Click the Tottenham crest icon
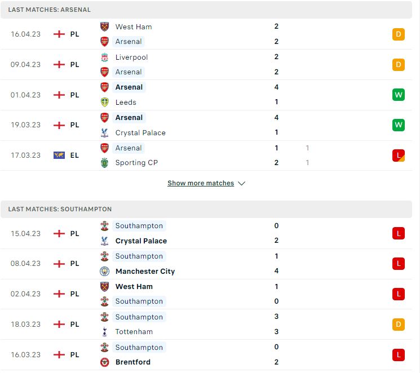This screenshot has width=420, height=373. 104,332
